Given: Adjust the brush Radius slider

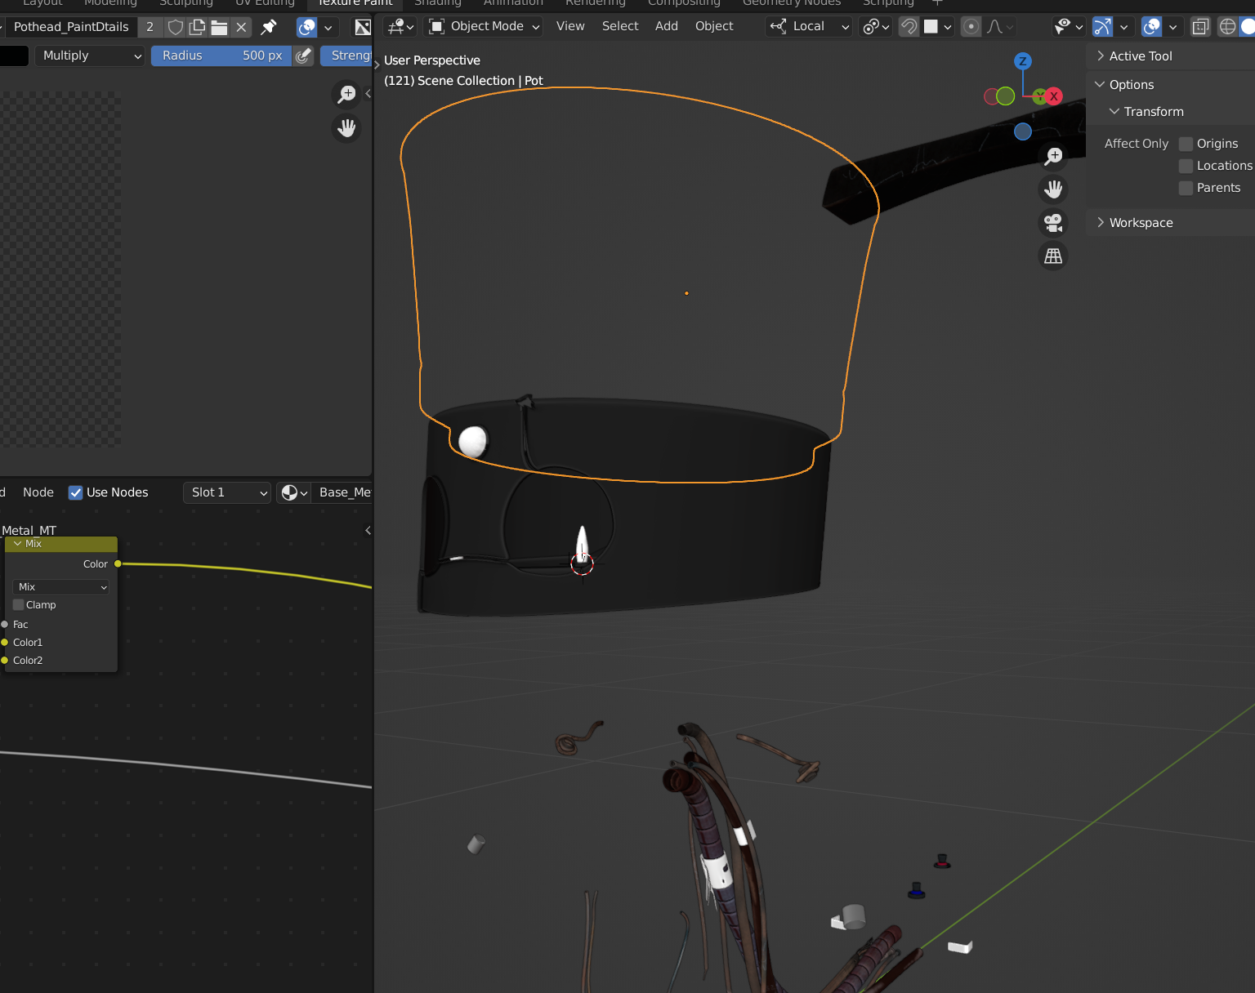Looking at the screenshot, I should click(221, 56).
